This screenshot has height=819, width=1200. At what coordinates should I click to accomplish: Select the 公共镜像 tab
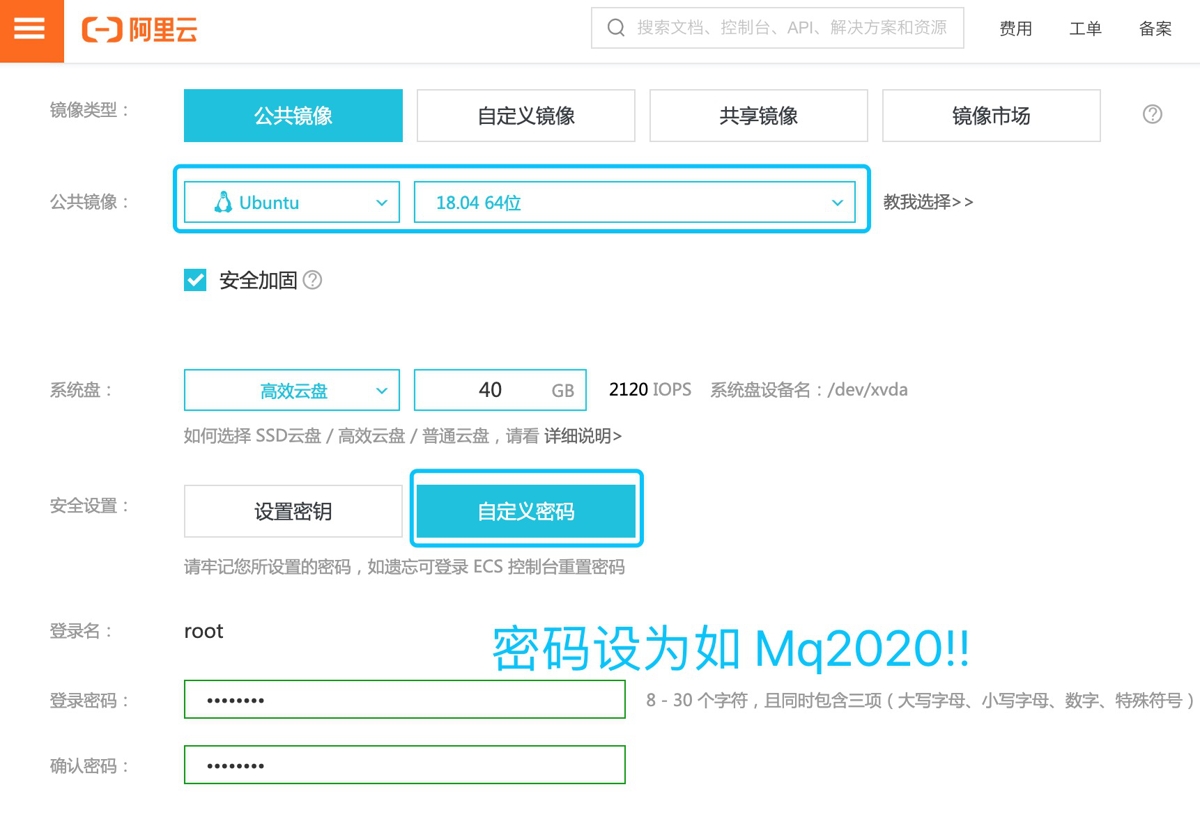(293, 116)
